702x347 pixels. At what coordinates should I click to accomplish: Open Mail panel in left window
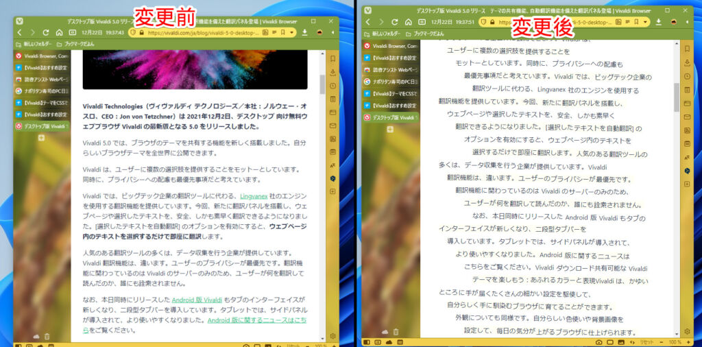coord(332,125)
